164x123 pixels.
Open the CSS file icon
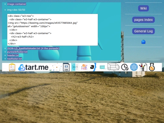tap(66, 67)
